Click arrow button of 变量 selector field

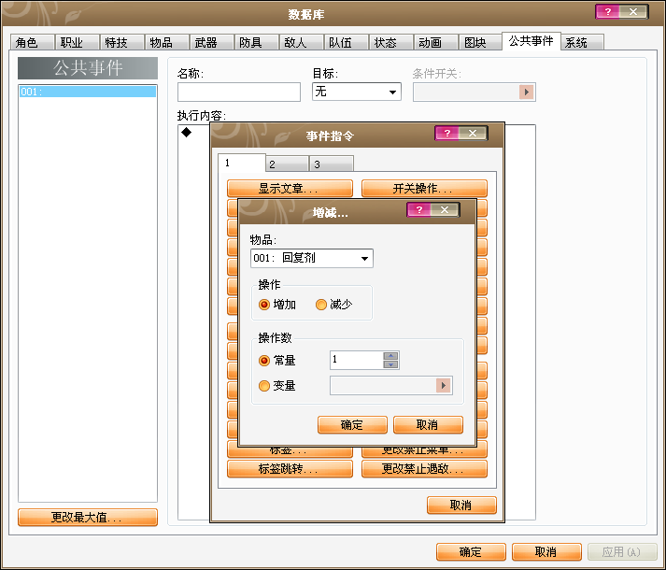click(x=443, y=386)
